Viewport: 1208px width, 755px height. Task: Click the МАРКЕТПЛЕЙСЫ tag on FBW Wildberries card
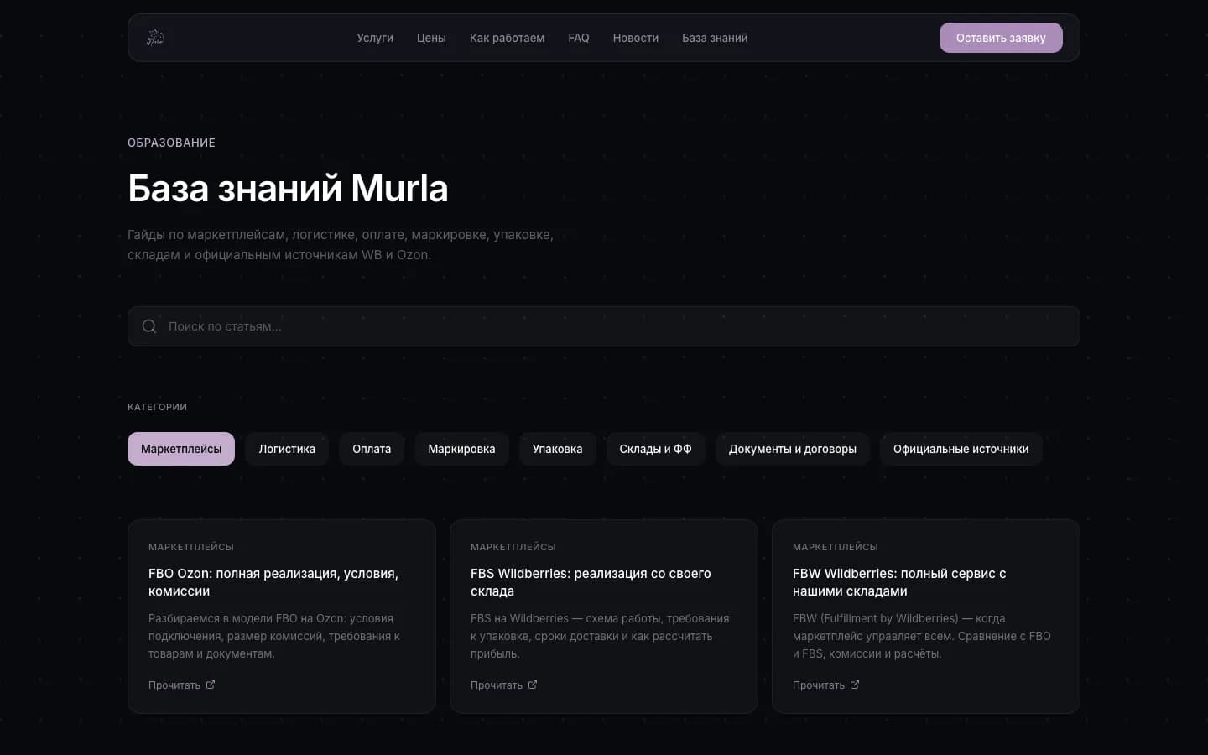point(836,547)
